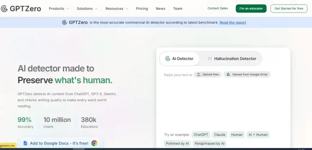
Task: Open the News page
Action: pyautogui.click(x=160, y=9)
